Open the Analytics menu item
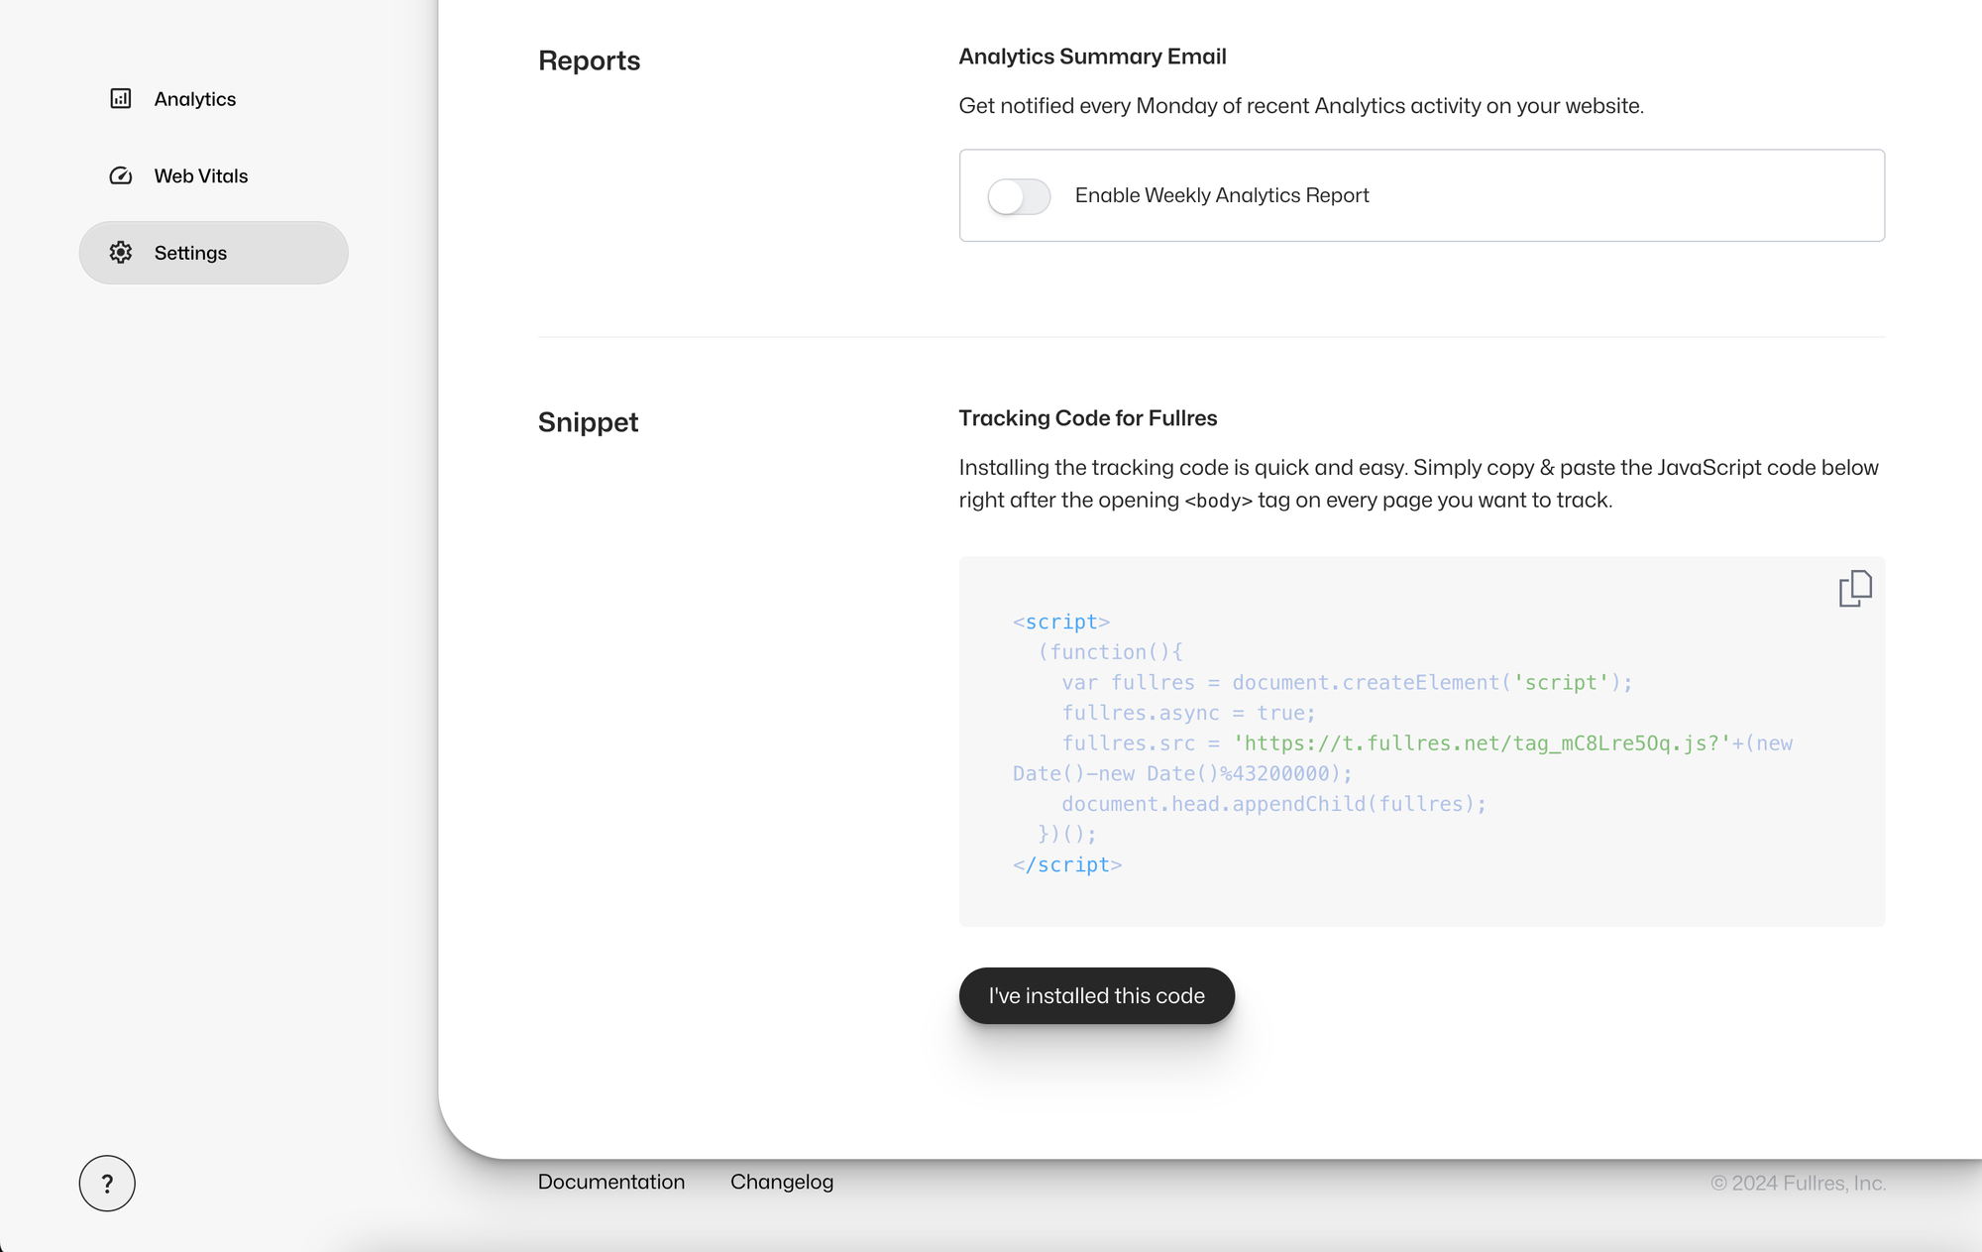 195,99
